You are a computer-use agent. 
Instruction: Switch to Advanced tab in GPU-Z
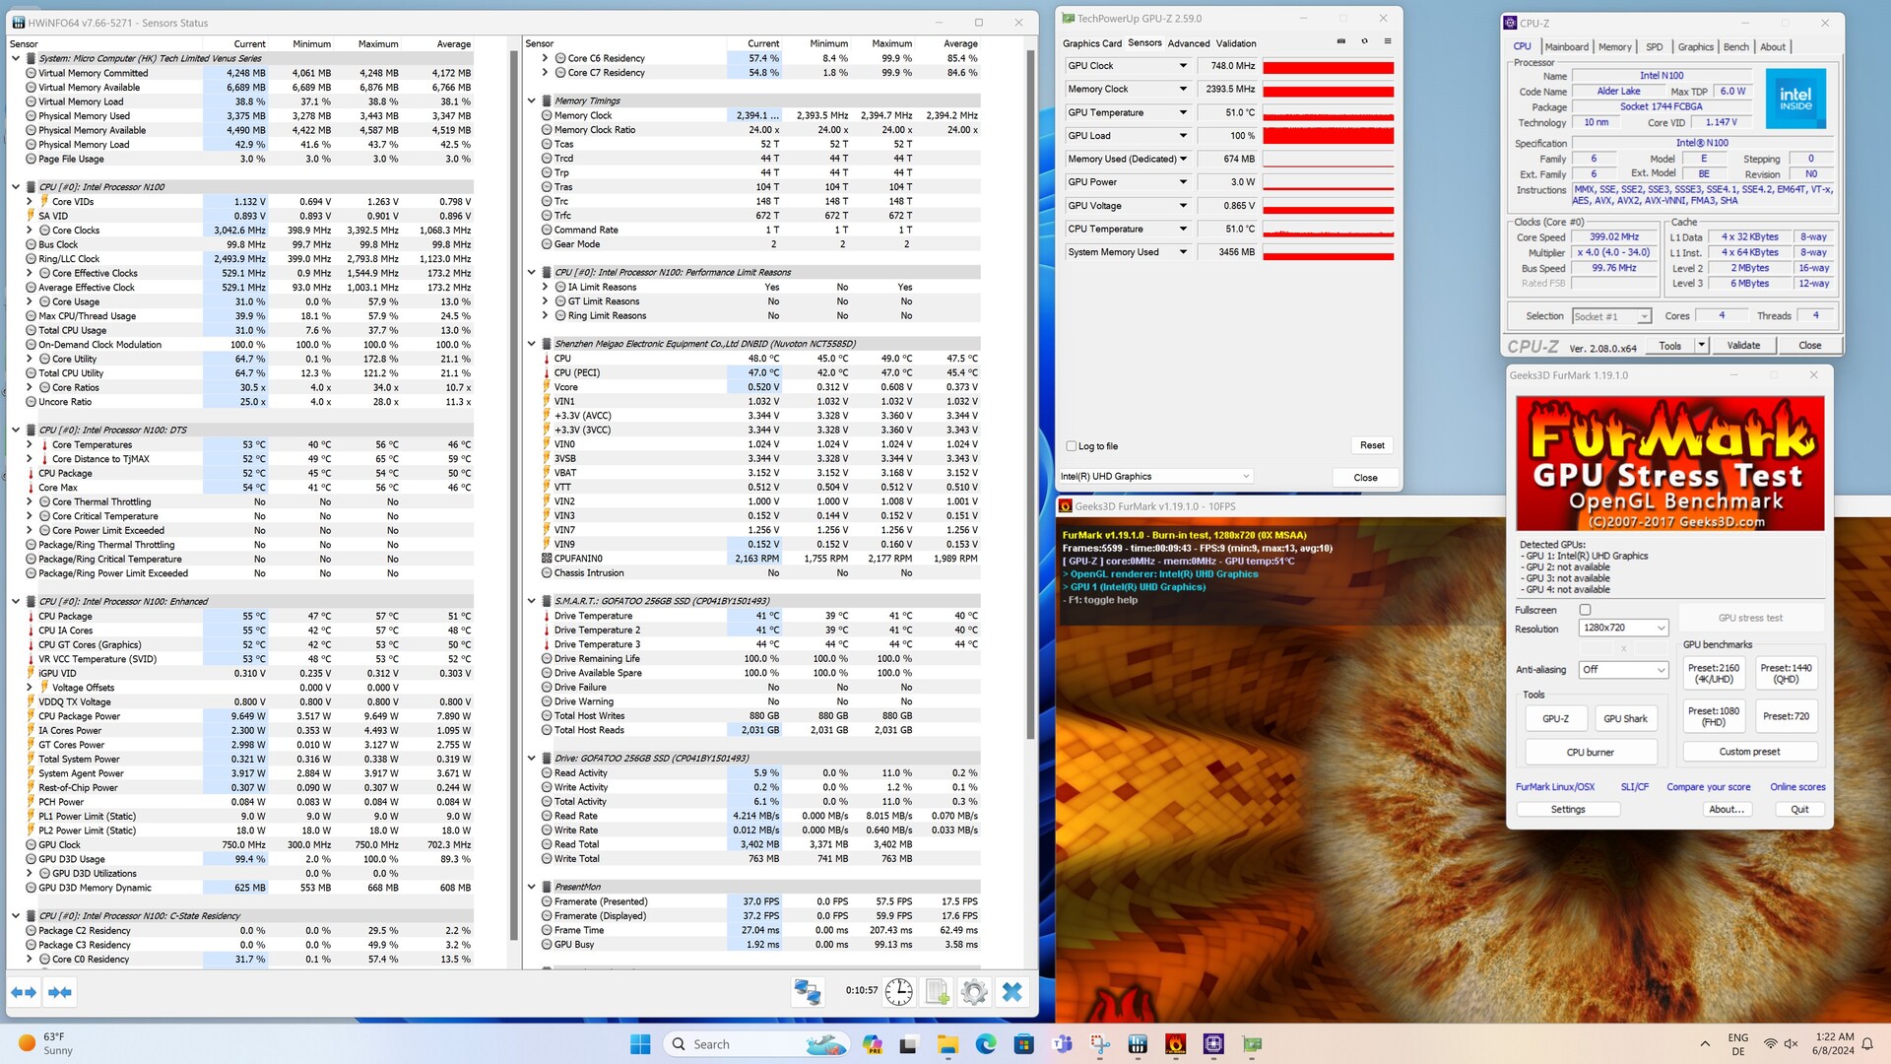pyautogui.click(x=1189, y=43)
